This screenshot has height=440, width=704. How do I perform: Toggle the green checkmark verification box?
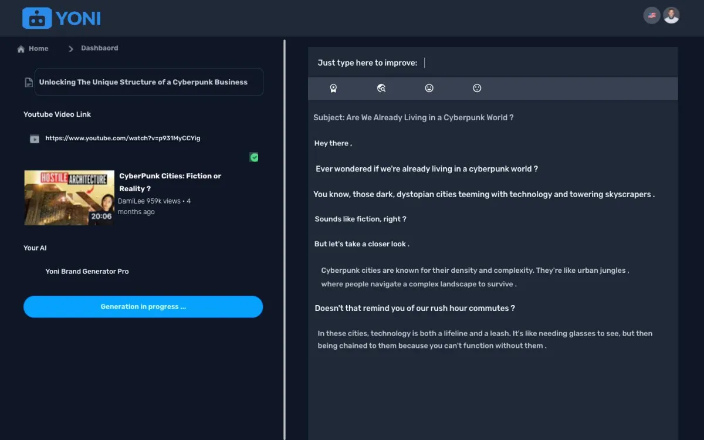(x=254, y=157)
